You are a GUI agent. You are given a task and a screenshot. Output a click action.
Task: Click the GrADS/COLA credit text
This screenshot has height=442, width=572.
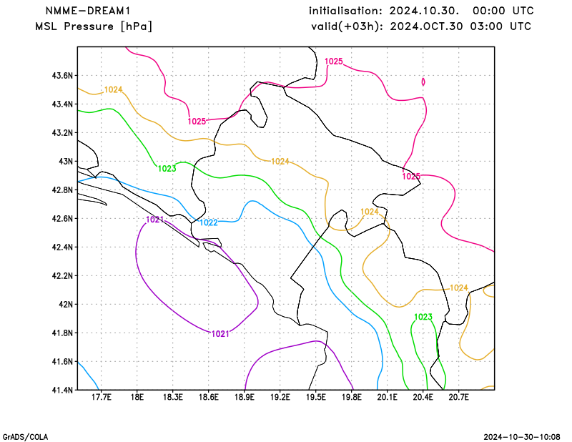point(25,437)
